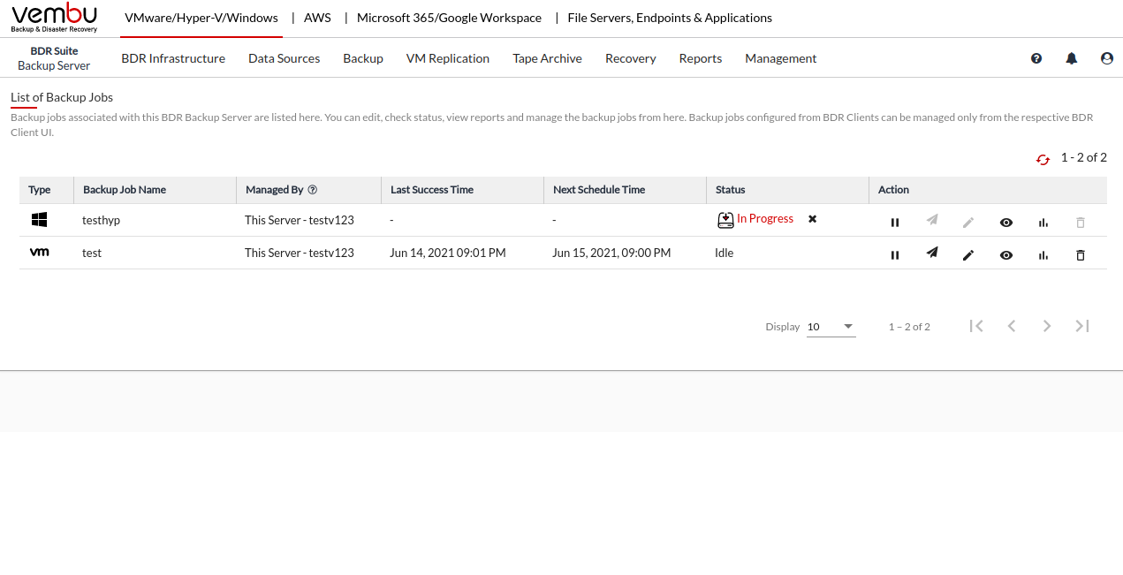Delete the test backup job

tap(1080, 255)
